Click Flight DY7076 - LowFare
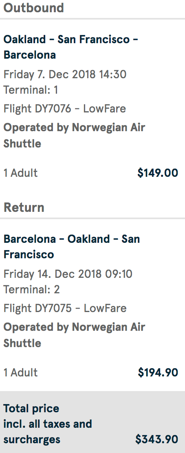 (65, 109)
